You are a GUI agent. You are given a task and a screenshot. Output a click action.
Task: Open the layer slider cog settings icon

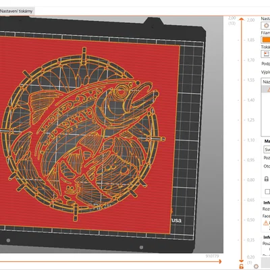click(256, 267)
